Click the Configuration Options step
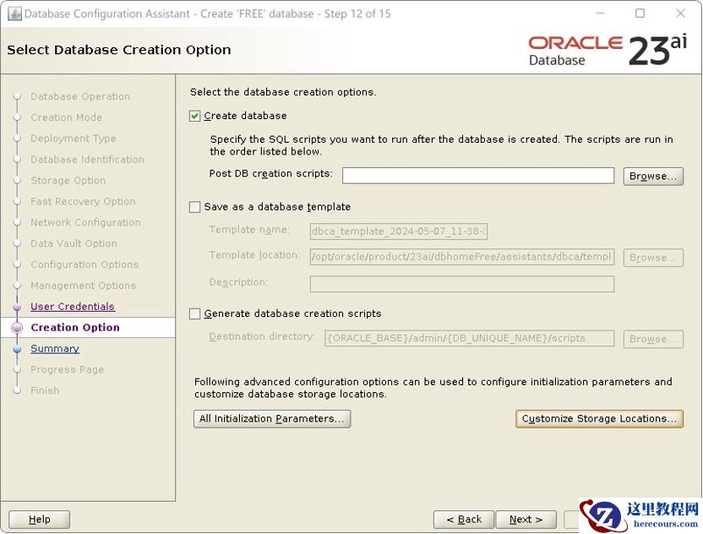This screenshot has width=703, height=534. [x=84, y=264]
